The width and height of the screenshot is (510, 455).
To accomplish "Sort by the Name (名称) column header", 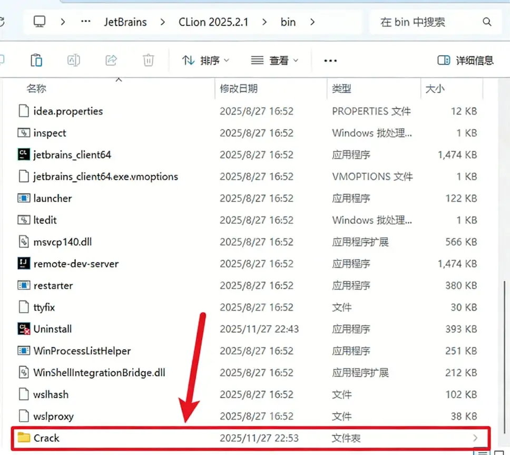I will pos(36,89).
